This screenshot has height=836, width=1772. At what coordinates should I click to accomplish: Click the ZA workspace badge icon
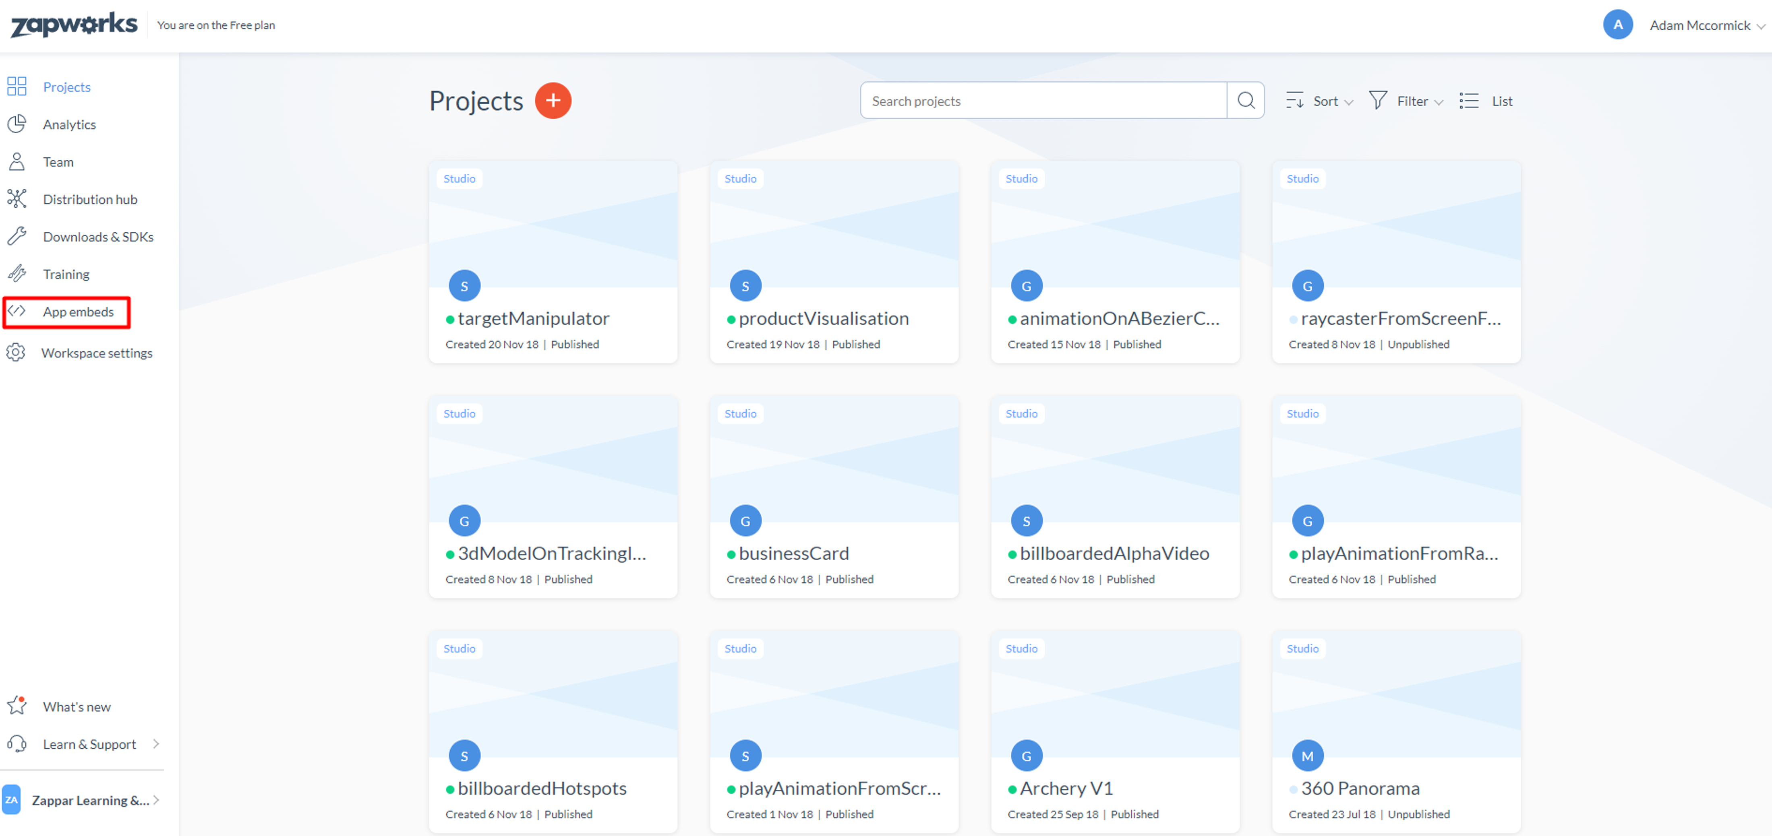pos(12,799)
